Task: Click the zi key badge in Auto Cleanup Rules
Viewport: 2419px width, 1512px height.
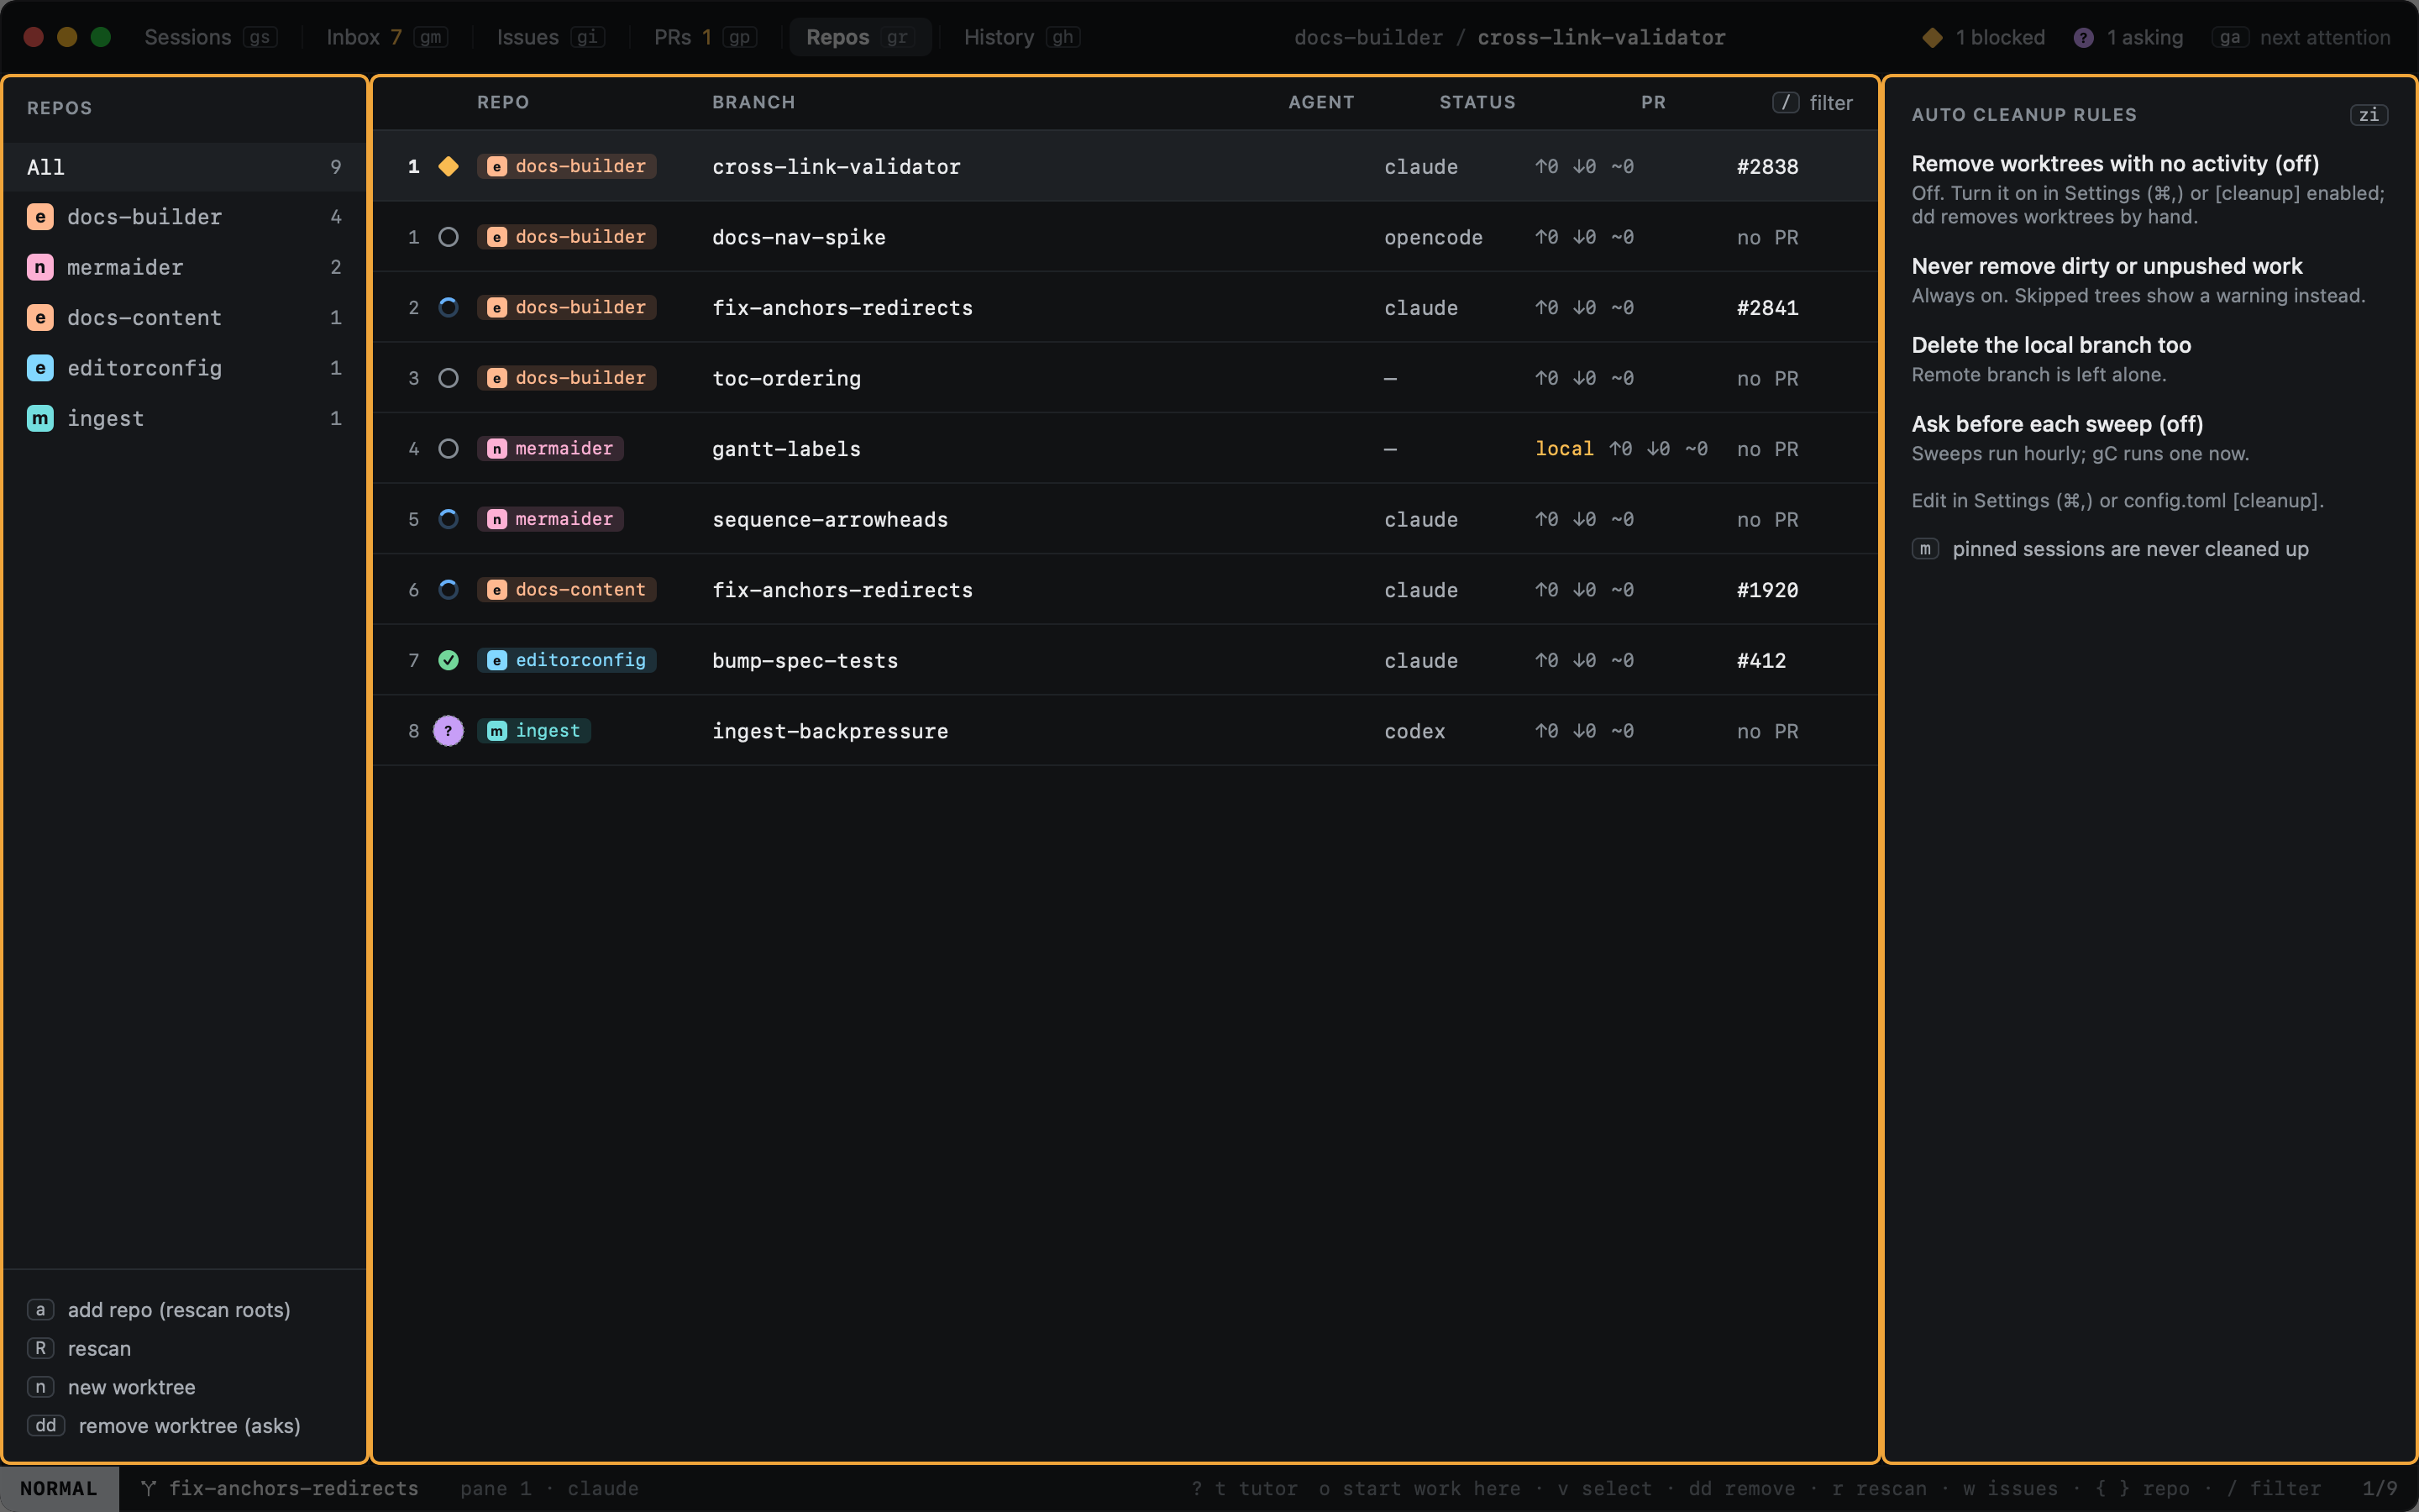Action: (x=2368, y=115)
